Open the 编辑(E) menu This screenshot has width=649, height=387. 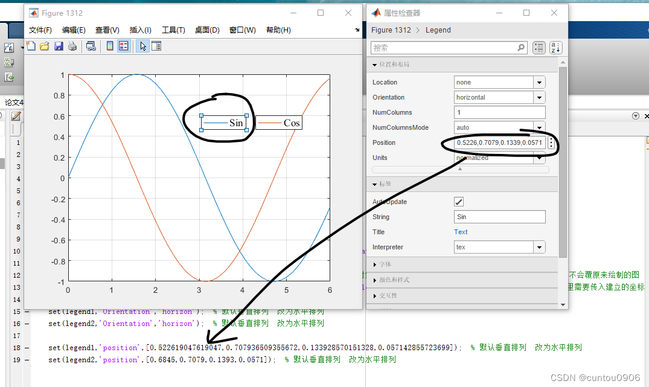74,30
